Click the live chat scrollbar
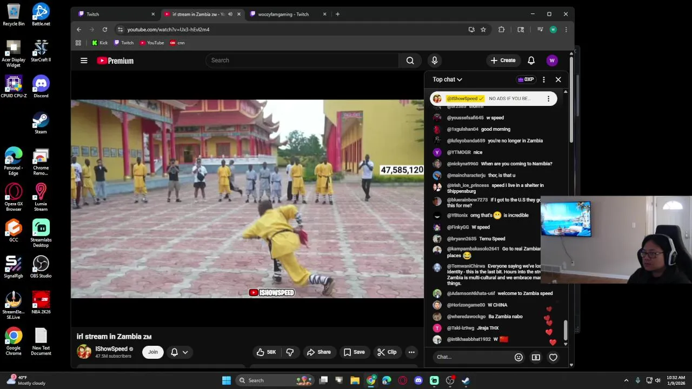 click(566, 330)
